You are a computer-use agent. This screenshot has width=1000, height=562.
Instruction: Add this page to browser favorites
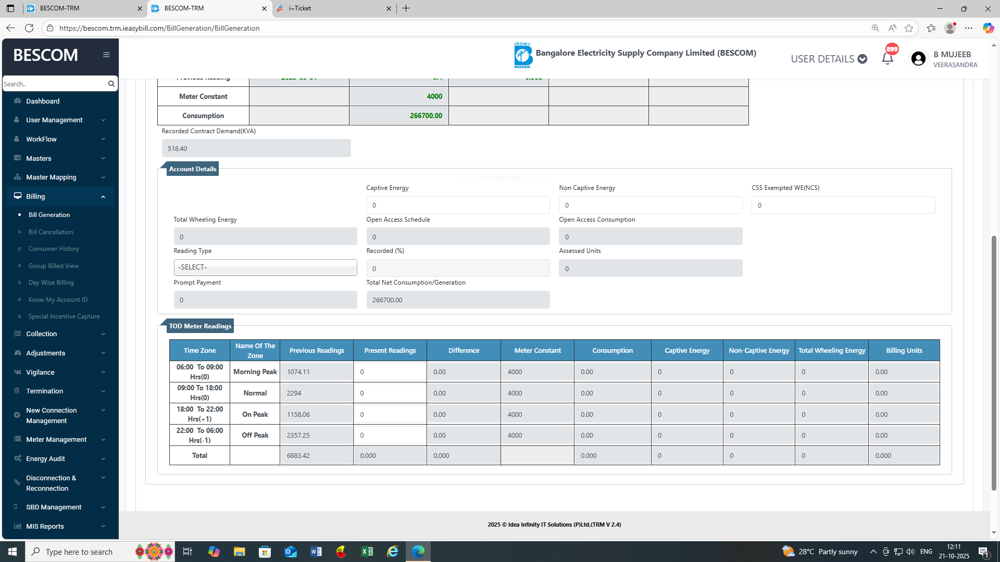(909, 28)
